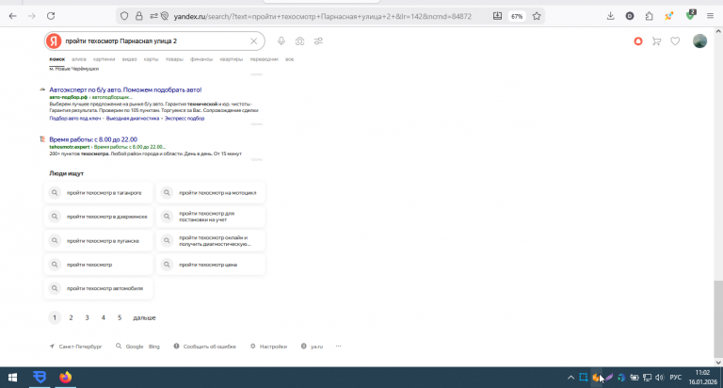Select suggestion «пройти техосмотр в дзержинске»
The width and height of the screenshot is (723, 388).
point(98,217)
